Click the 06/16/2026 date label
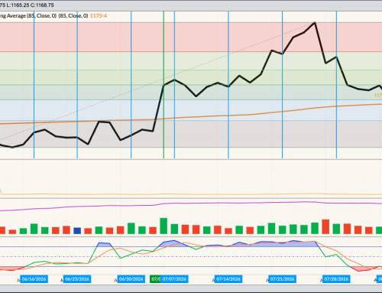The width and height of the screenshot is (382, 293). click(34, 279)
